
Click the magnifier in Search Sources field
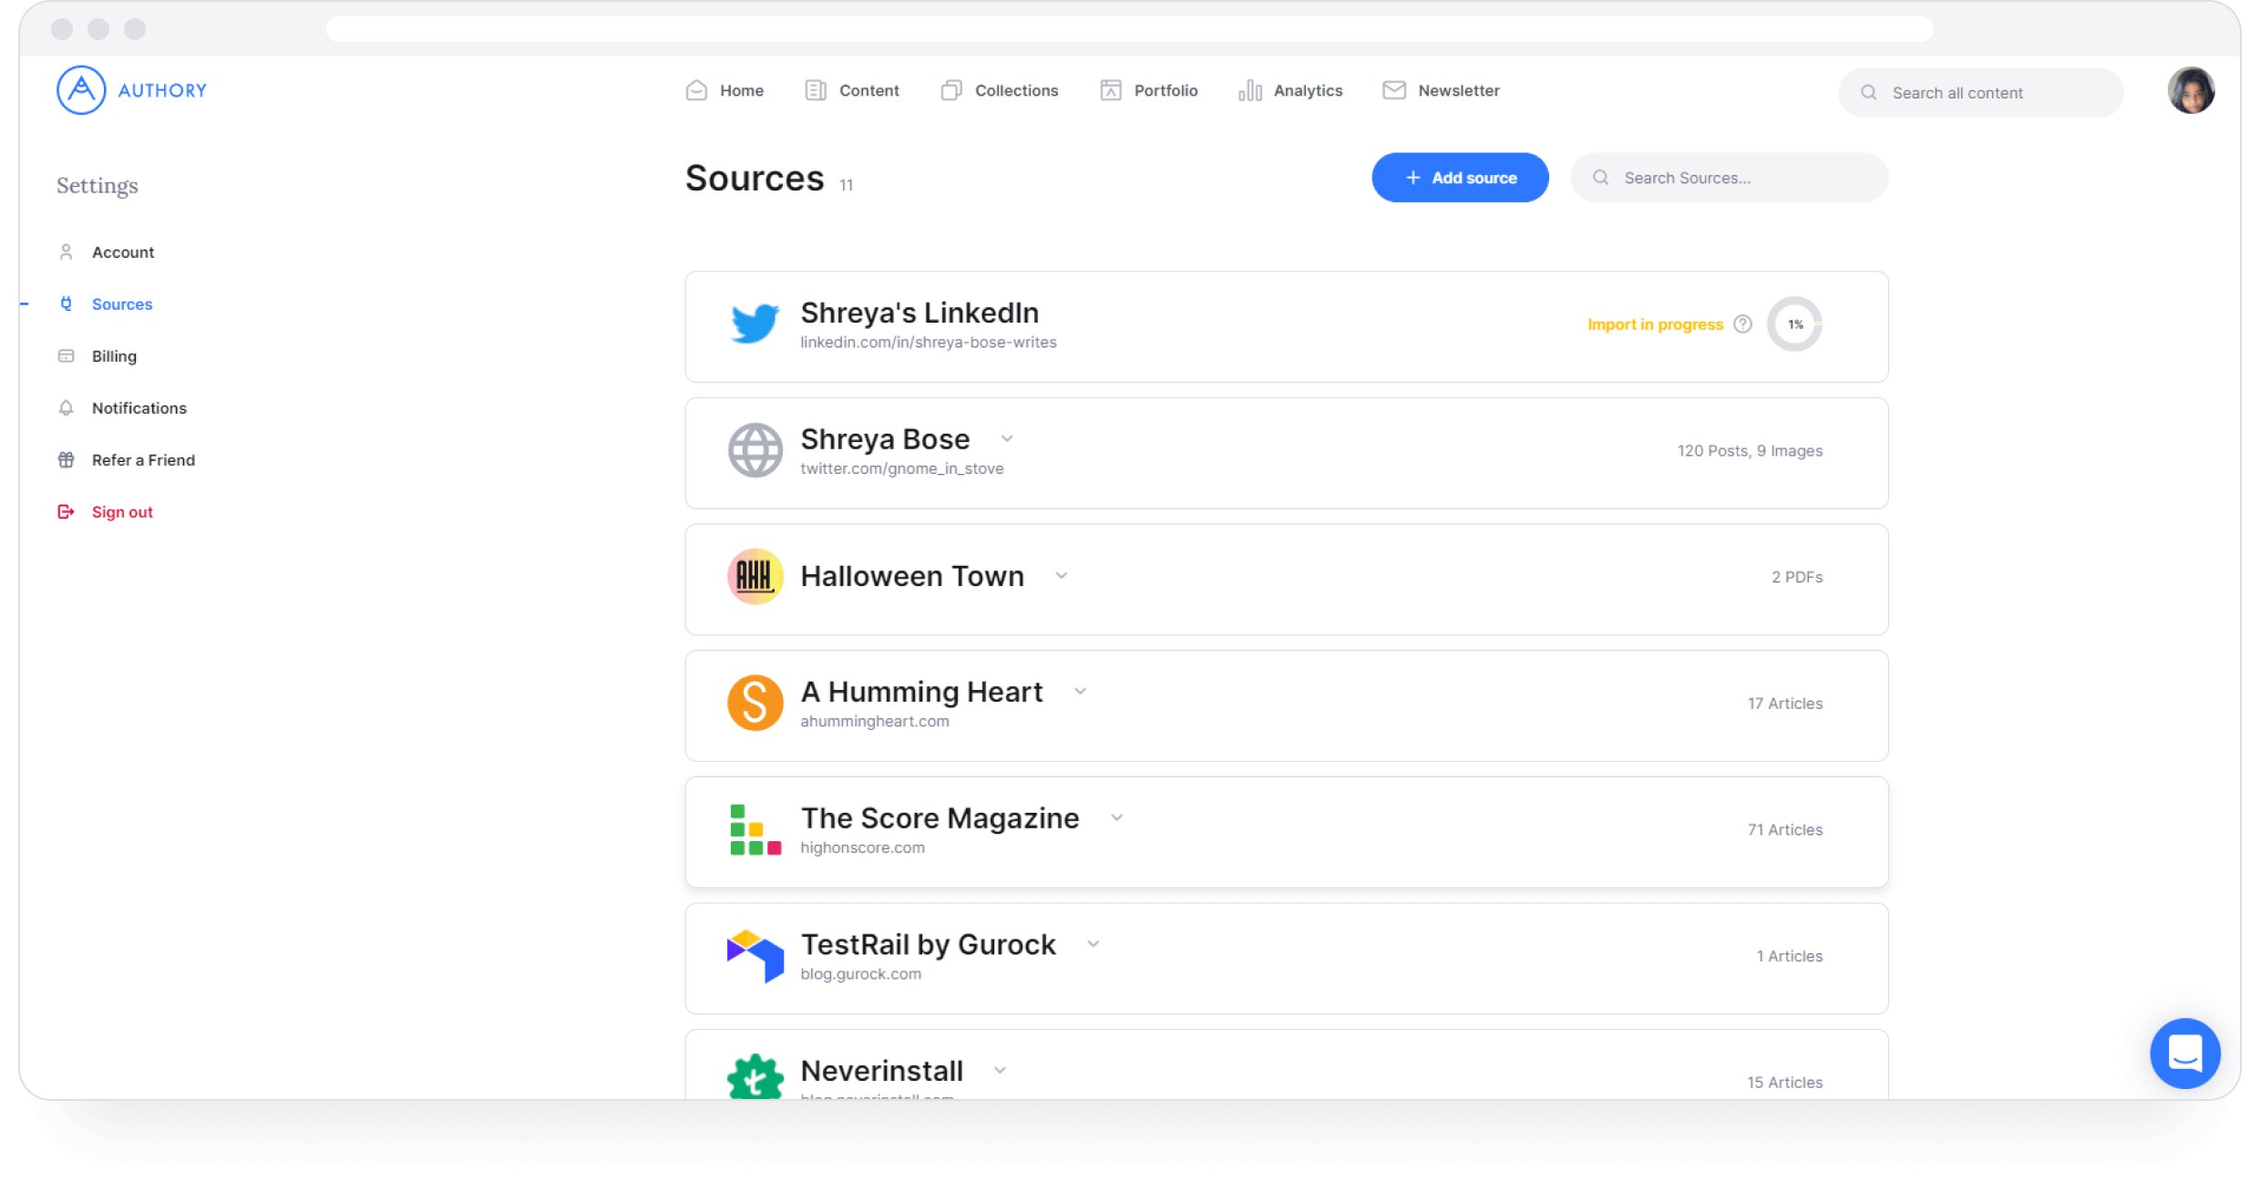coord(1601,178)
